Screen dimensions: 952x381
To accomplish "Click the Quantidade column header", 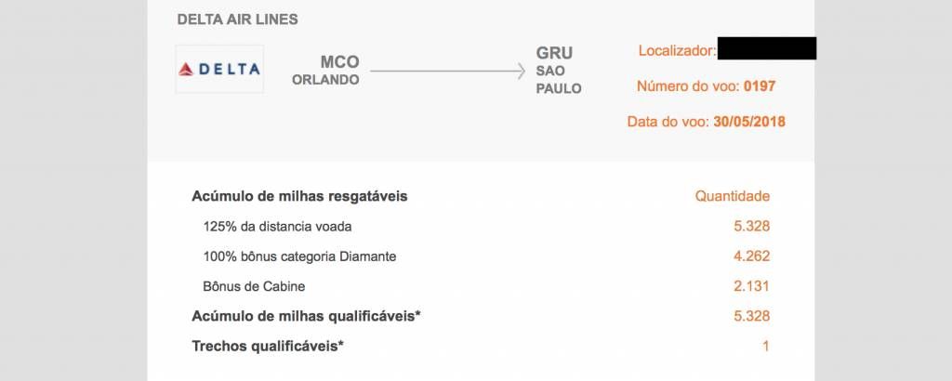I will (733, 197).
